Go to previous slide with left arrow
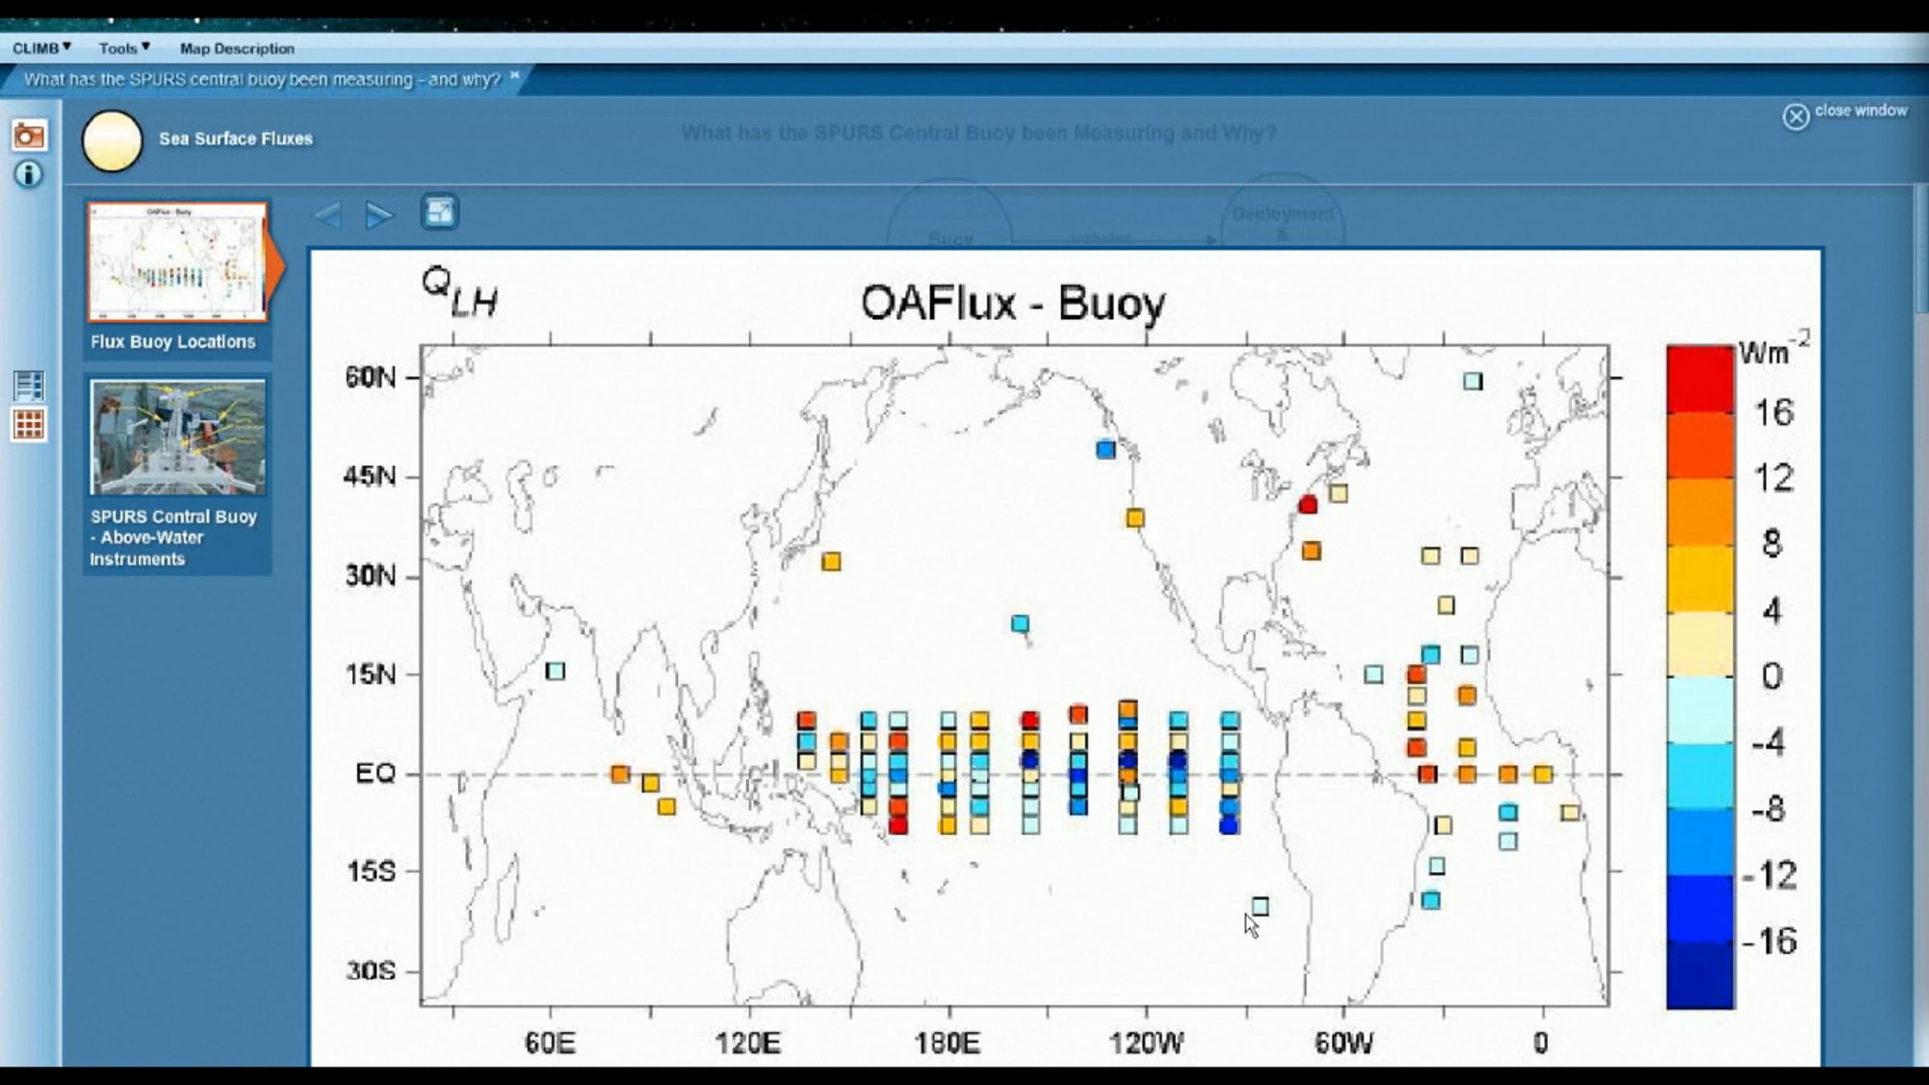The width and height of the screenshot is (1929, 1085). 328,215
